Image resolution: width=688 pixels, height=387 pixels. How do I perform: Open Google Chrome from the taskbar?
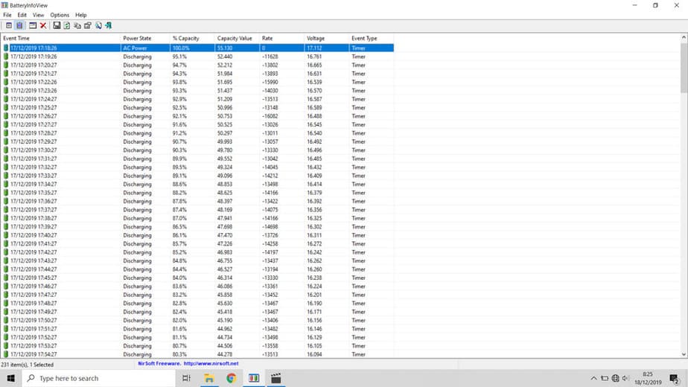231,378
